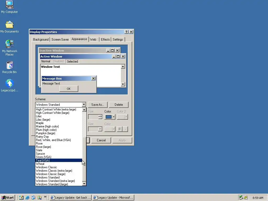268x201 pixels.
Task: Choose 'Windows Classic (extra large)' scheme
Action: coord(59,171)
